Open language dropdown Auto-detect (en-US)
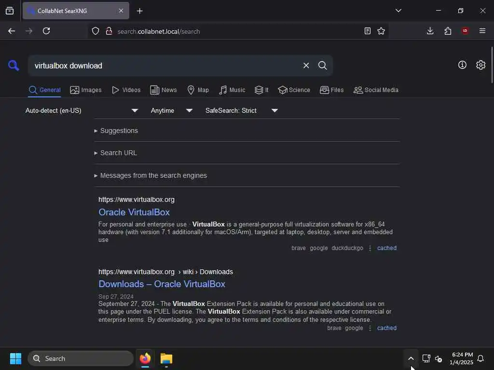 82,110
